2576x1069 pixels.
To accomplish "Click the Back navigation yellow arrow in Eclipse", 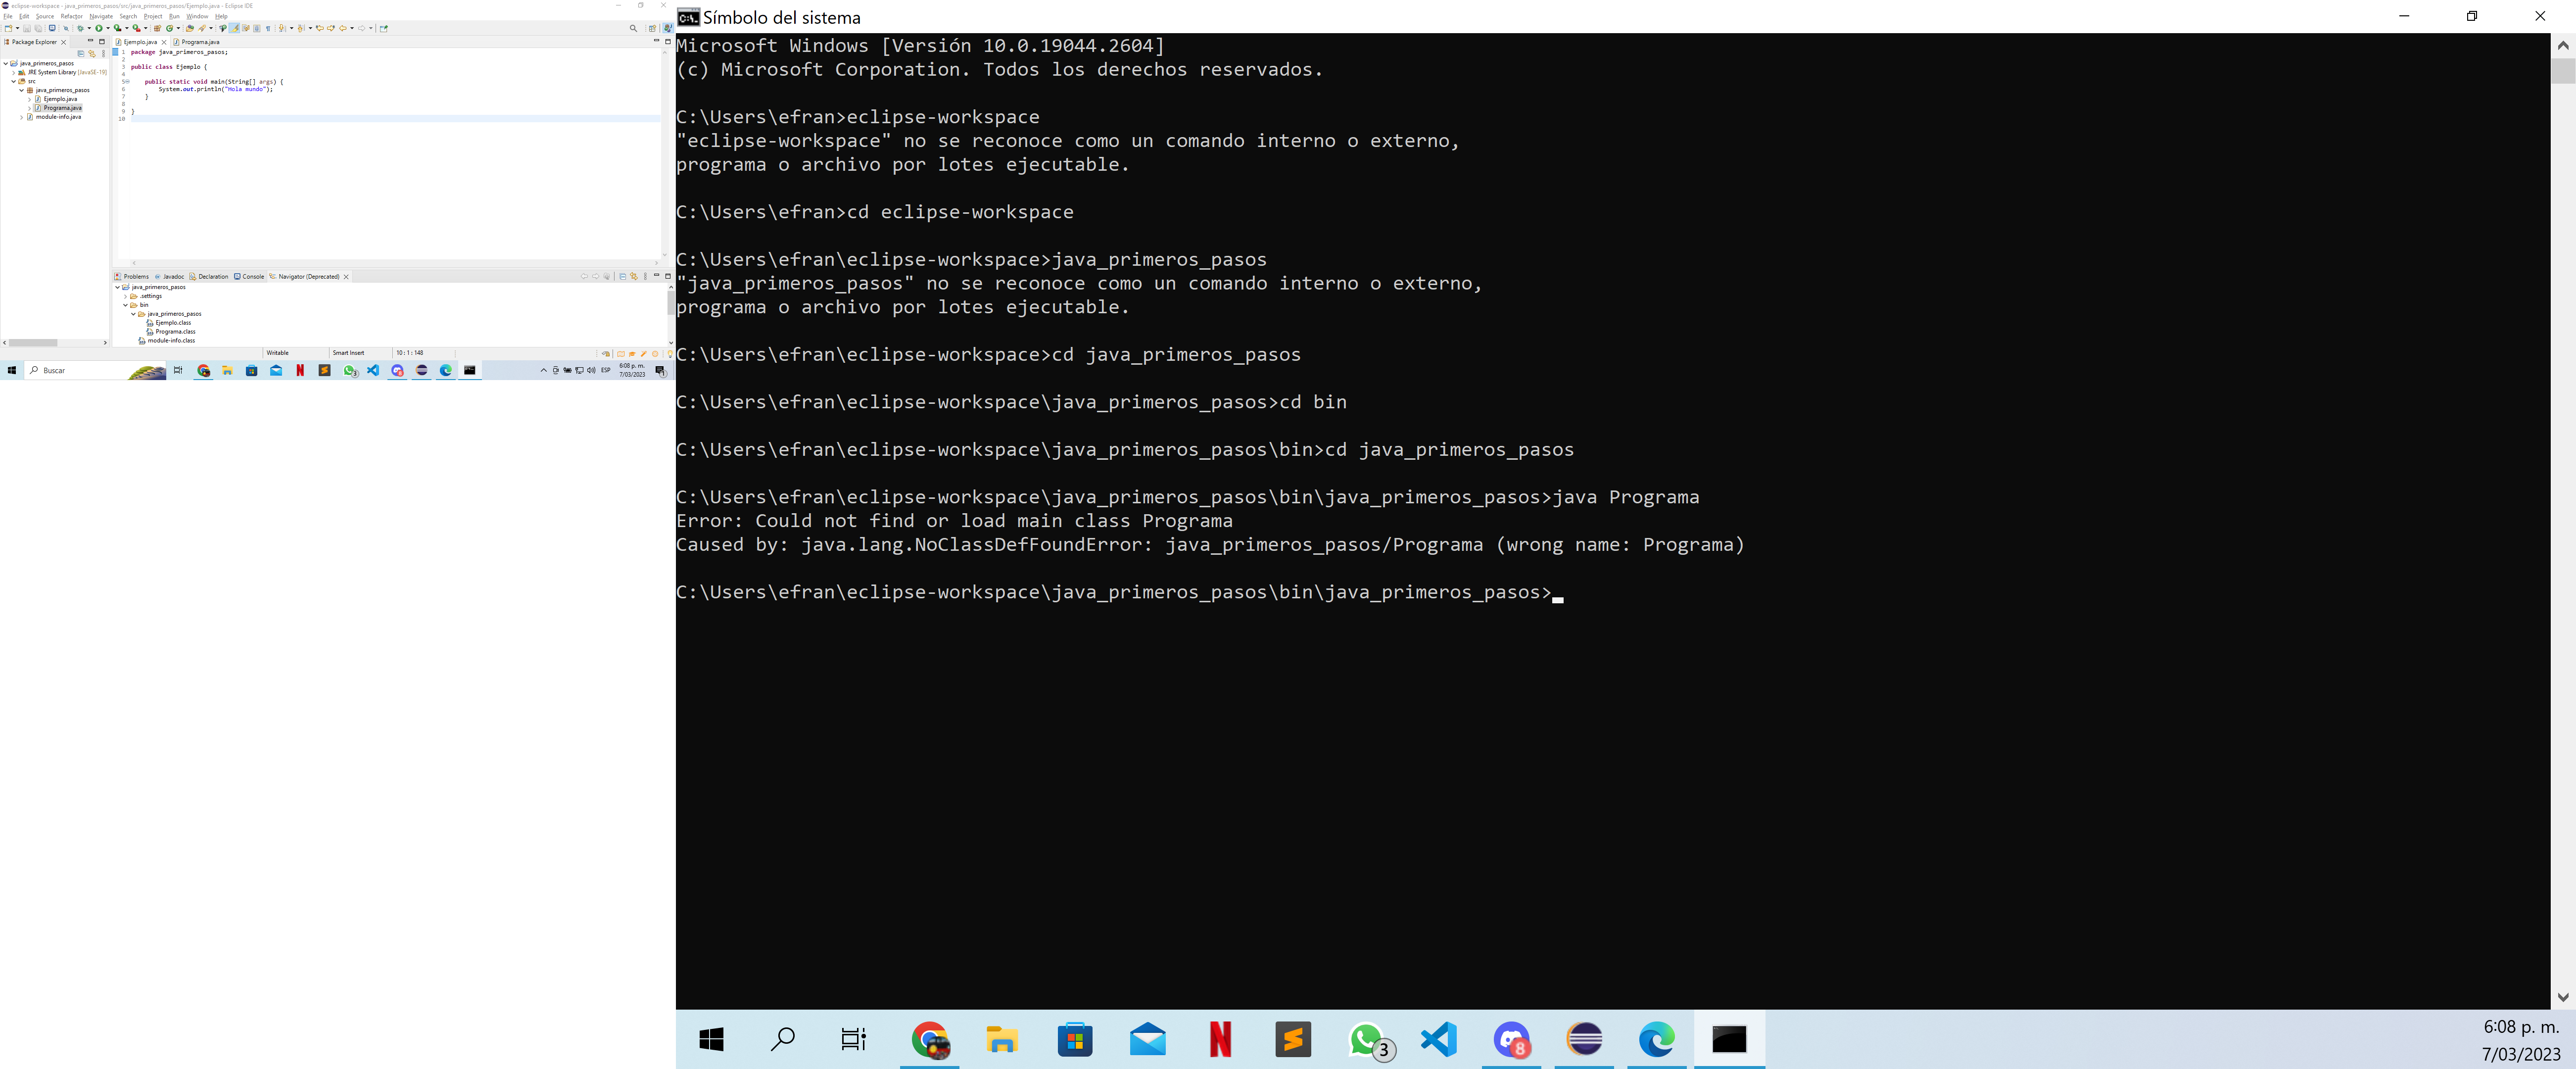I will coord(343,28).
